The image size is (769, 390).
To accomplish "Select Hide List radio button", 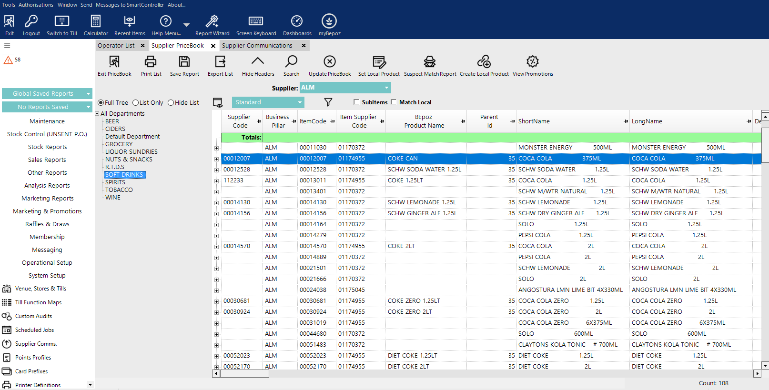I will [171, 103].
